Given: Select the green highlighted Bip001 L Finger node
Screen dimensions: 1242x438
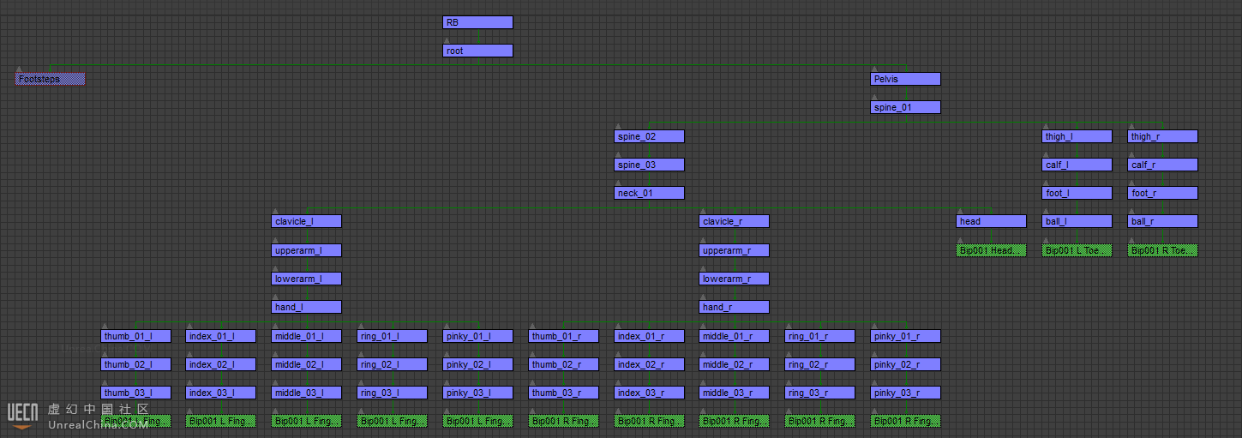Looking at the screenshot, I should 220,421.
